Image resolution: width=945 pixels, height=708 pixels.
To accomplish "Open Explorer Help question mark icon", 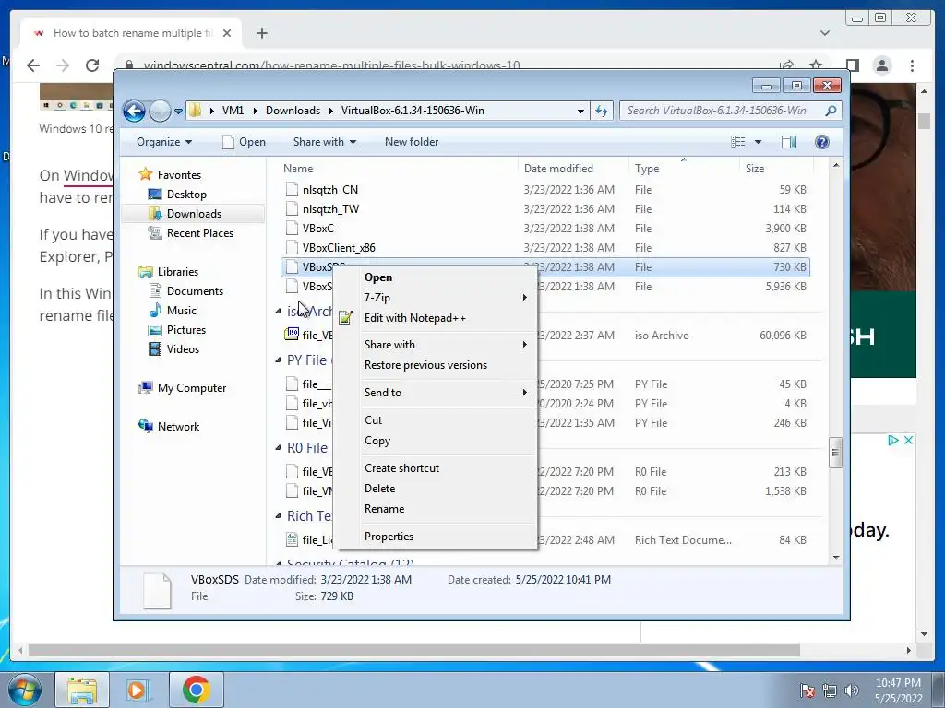I will 821,142.
